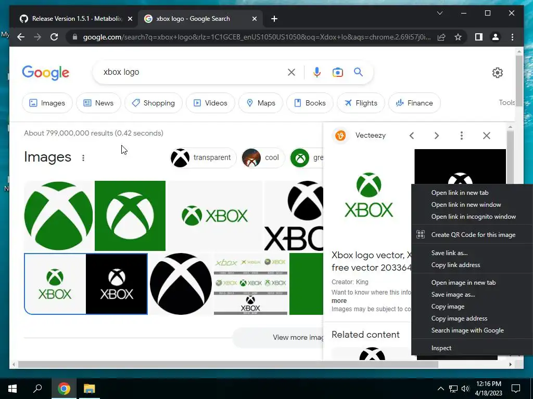Screen dimensions: 533x399
Task: Choose Copy link address
Action: [x=455, y=265]
